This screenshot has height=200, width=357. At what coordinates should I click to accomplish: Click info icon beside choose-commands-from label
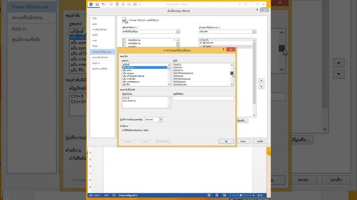click(x=137, y=27)
